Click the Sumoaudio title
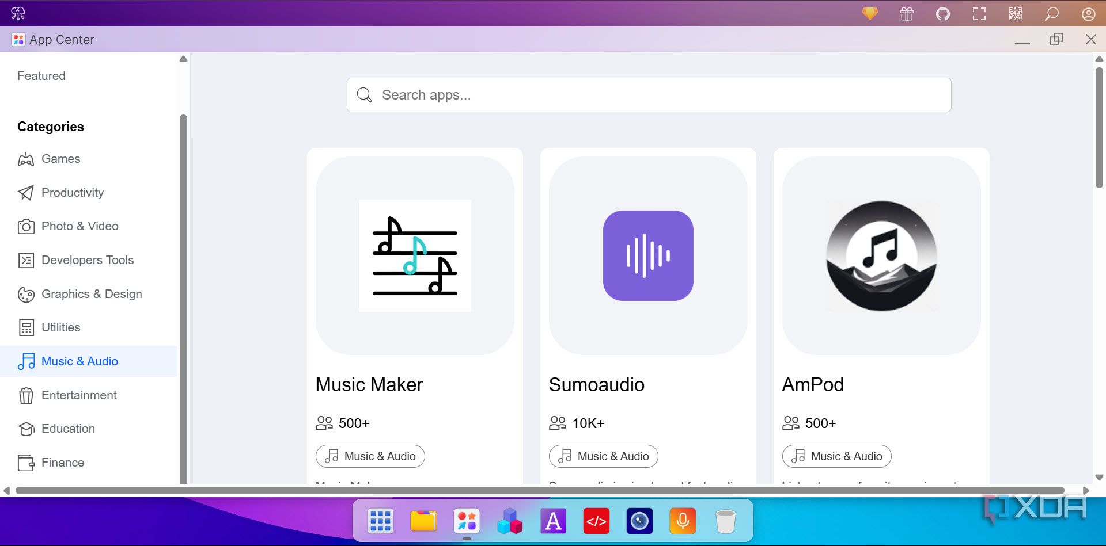The height and width of the screenshot is (546, 1106). click(597, 384)
